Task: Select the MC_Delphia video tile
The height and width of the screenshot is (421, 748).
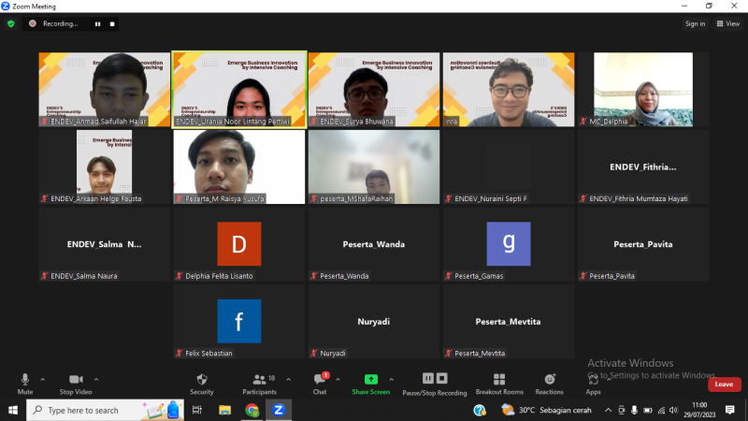Action: coord(643,89)
